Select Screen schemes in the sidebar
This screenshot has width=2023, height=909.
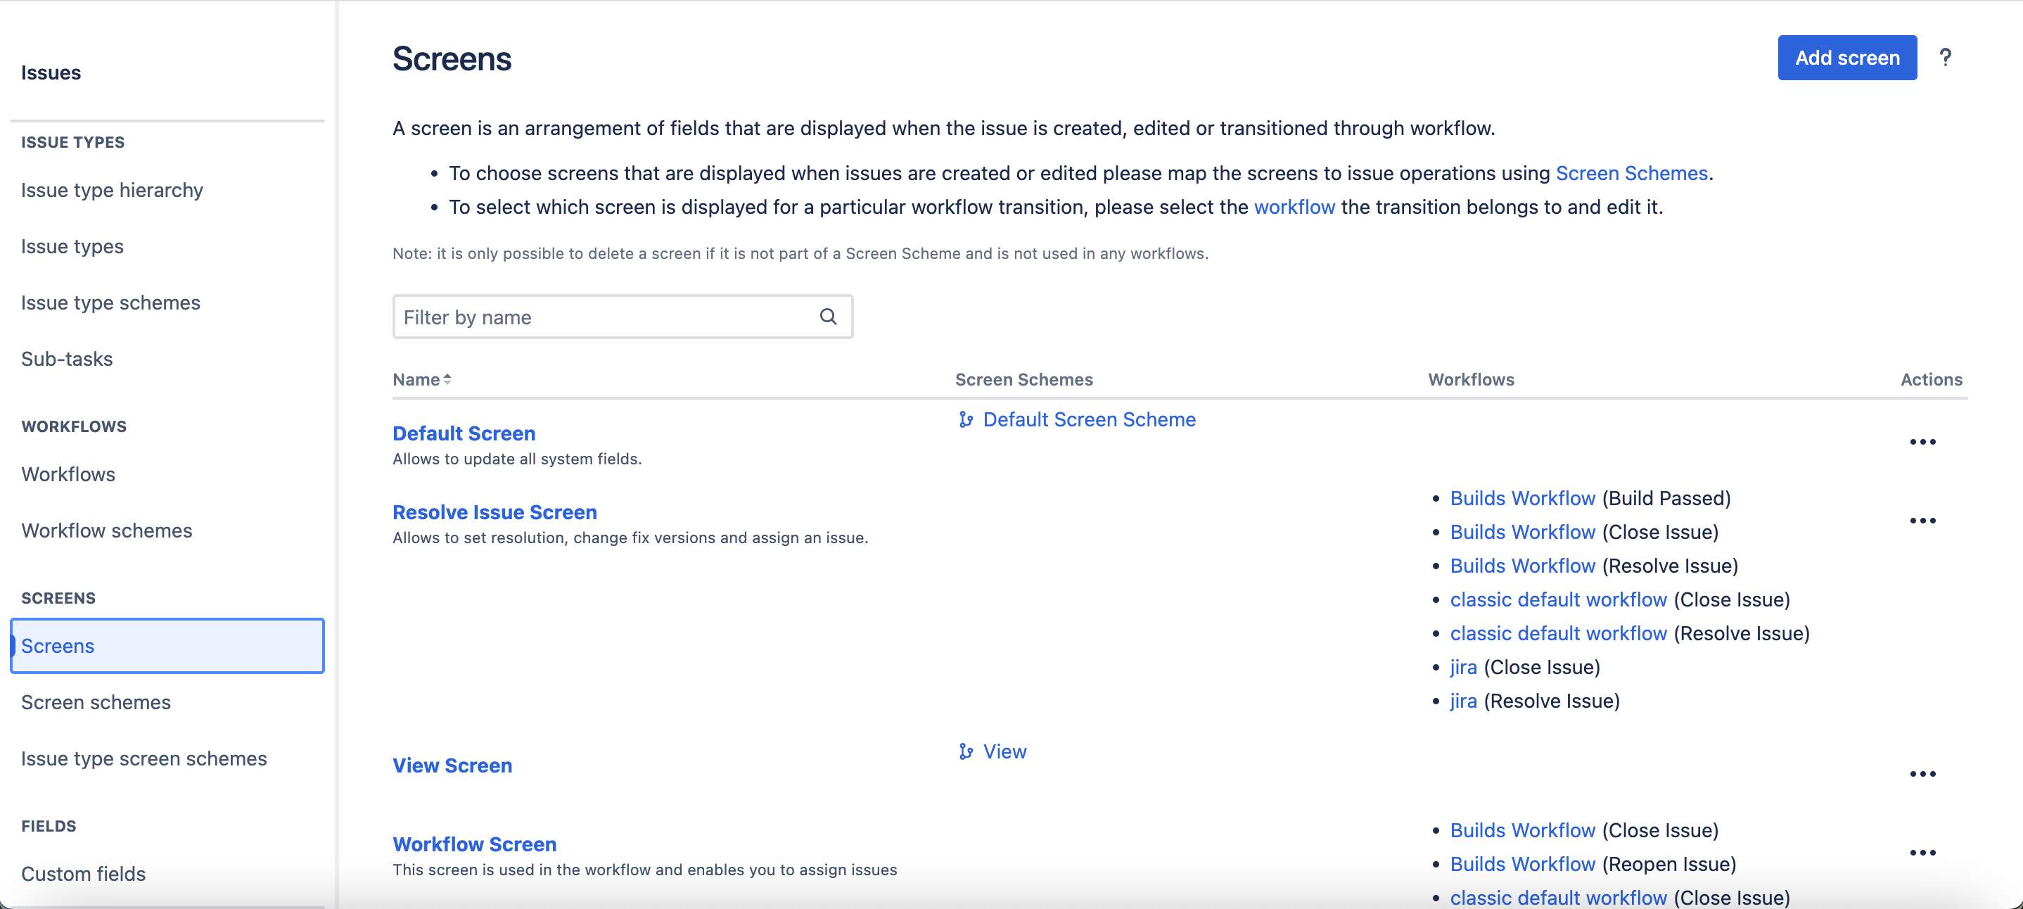point(95,702)
